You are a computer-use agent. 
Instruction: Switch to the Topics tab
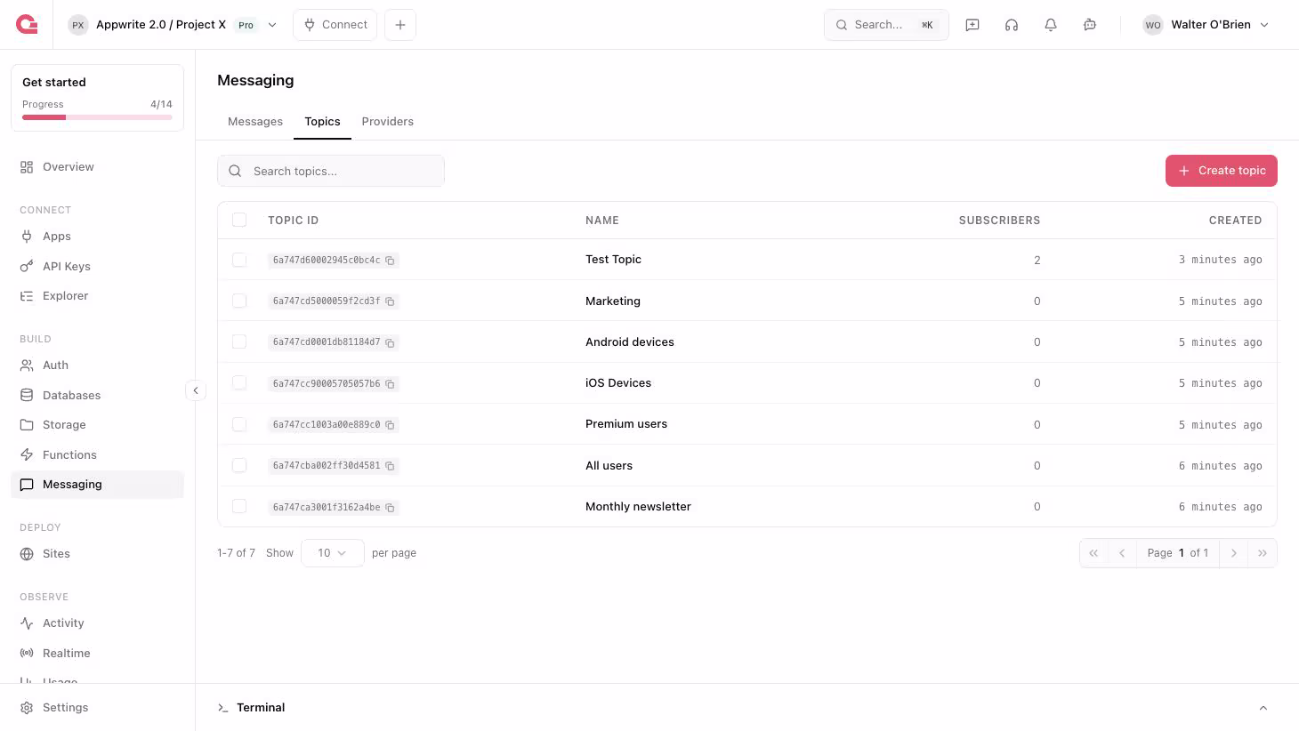pyautogui.click(x=322, y=122)
